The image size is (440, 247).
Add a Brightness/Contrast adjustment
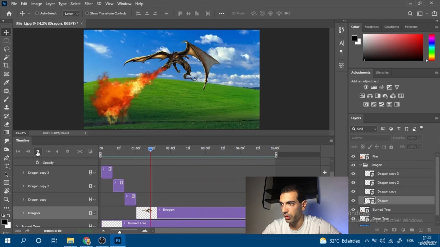point(366,87)
